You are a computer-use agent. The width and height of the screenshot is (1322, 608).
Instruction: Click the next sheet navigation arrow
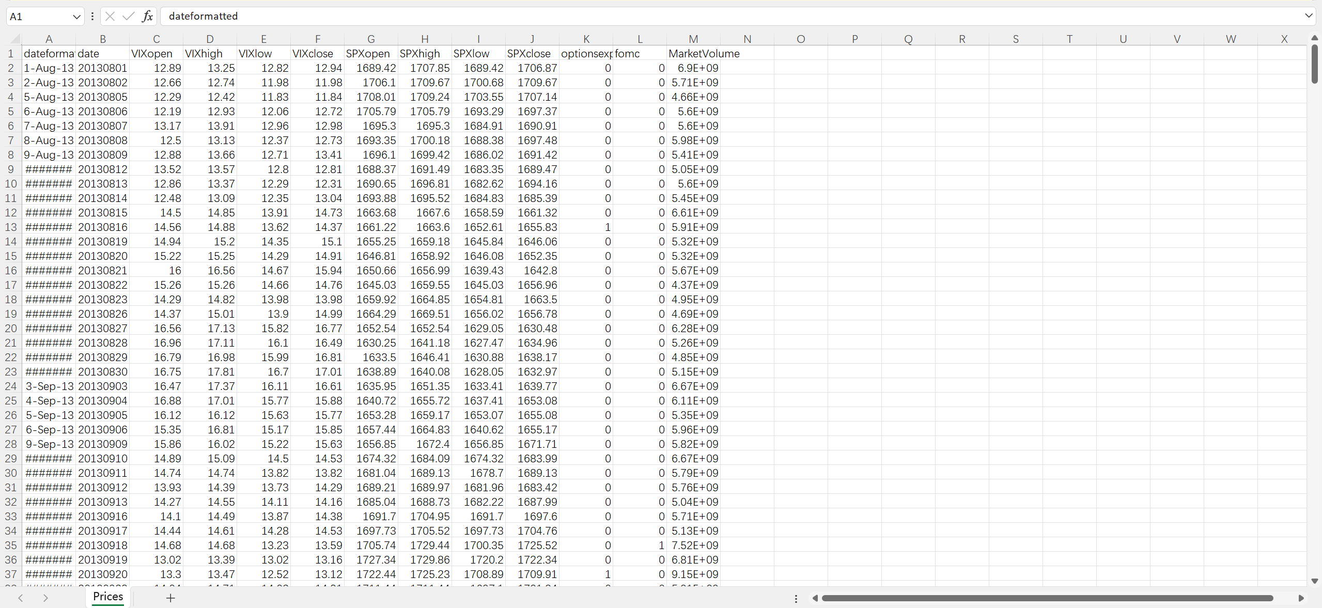[45, 598]
